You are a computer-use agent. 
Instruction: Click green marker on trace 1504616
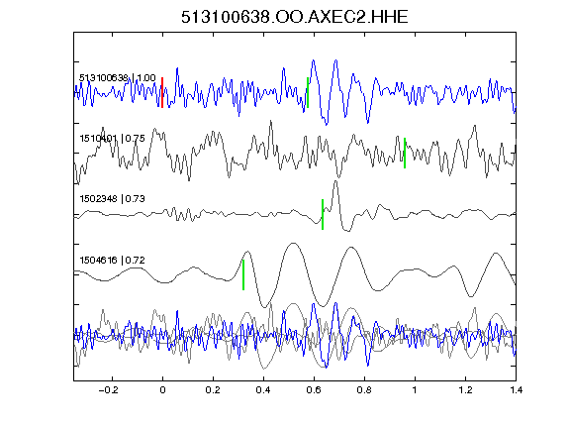[243, 274]
